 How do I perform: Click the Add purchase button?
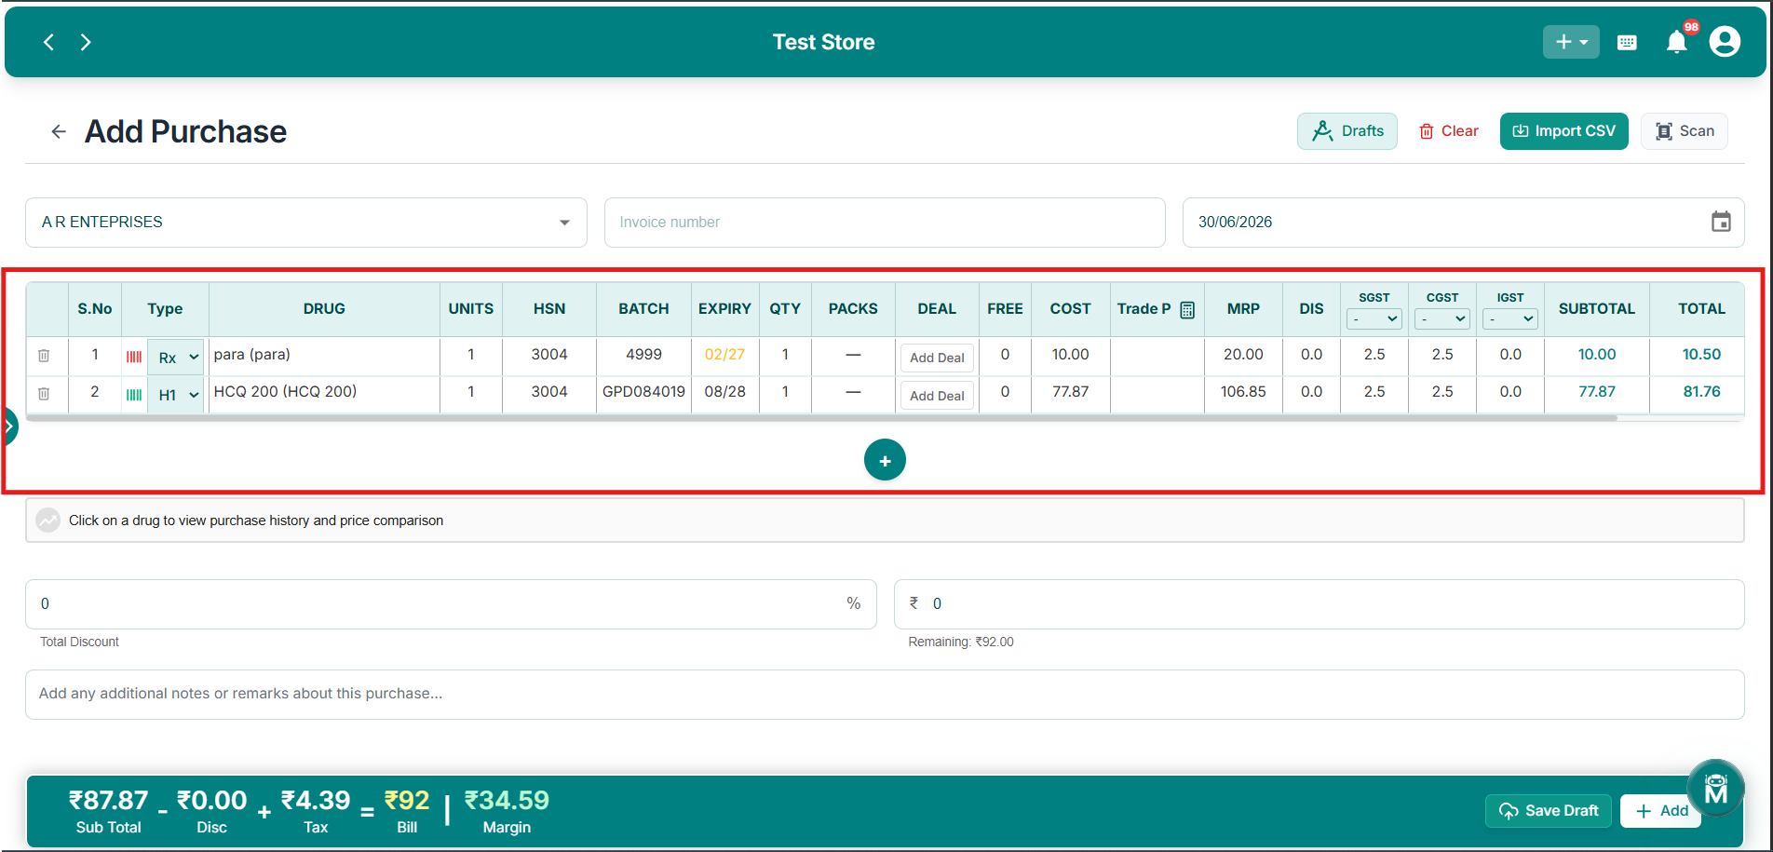(1661, 811)
